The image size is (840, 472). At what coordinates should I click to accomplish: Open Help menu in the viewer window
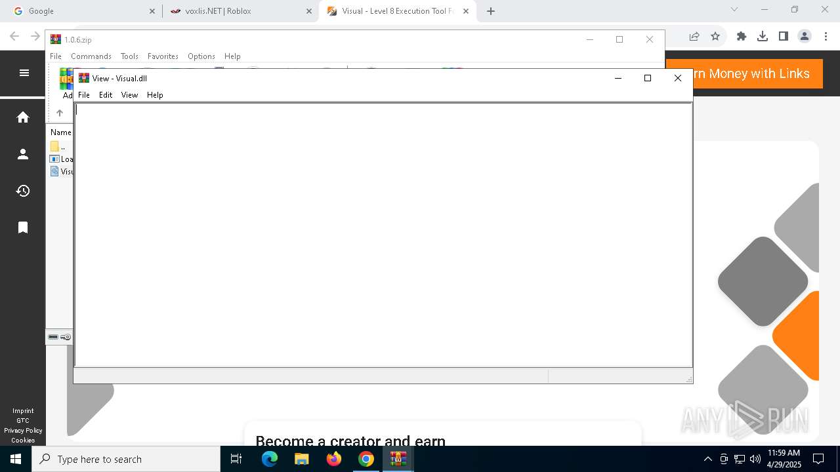[x=155, y=95]
